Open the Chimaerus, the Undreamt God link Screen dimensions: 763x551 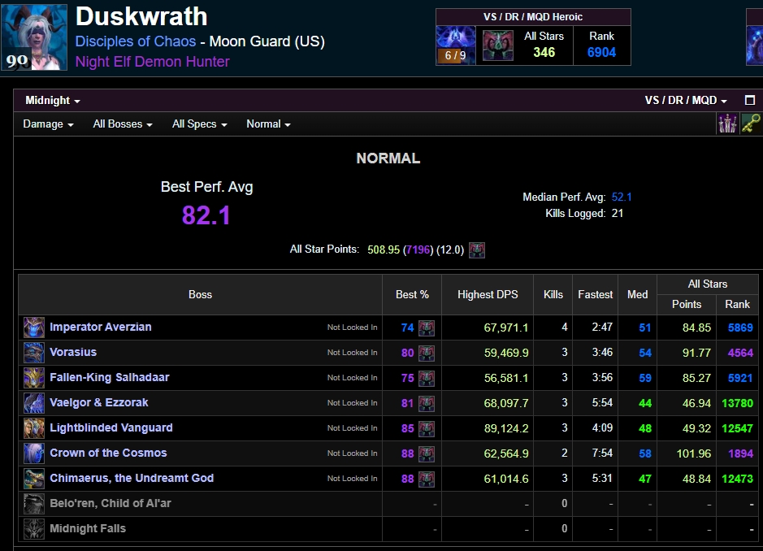tap(132, 479)
